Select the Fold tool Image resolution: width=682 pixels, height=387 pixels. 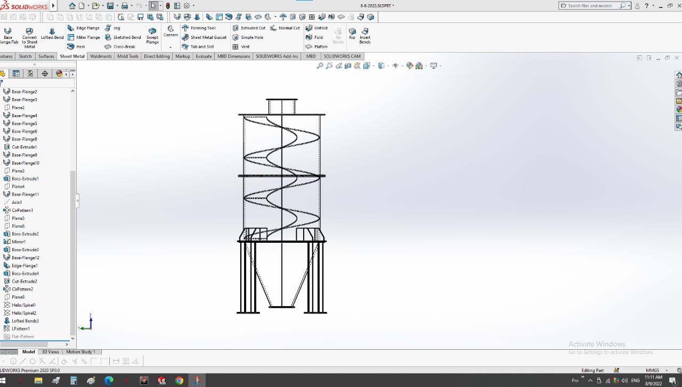point(314,38)
